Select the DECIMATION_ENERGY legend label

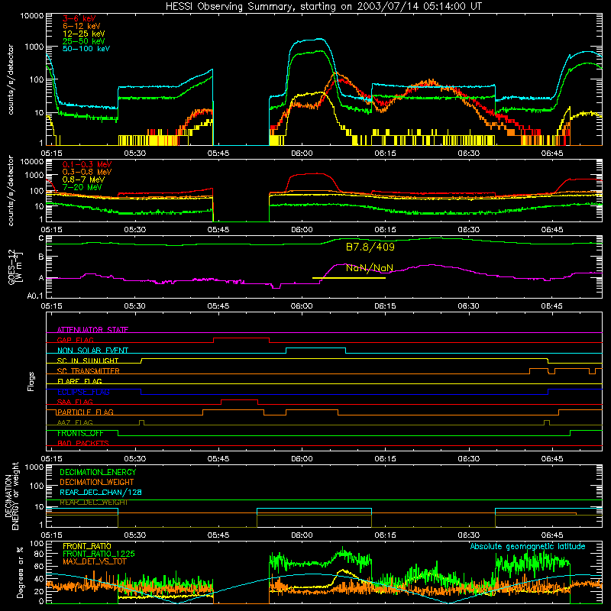98,472
